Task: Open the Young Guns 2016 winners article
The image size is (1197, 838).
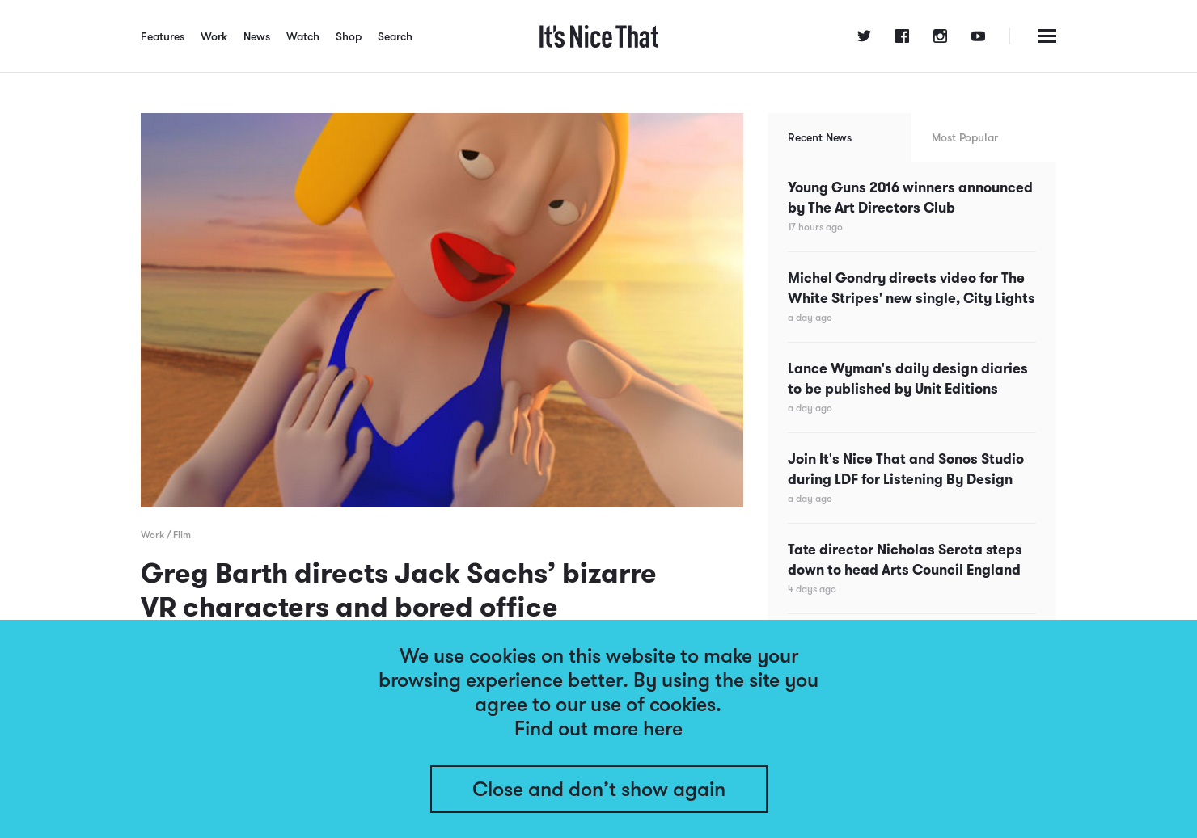Action: pos(910,197)
